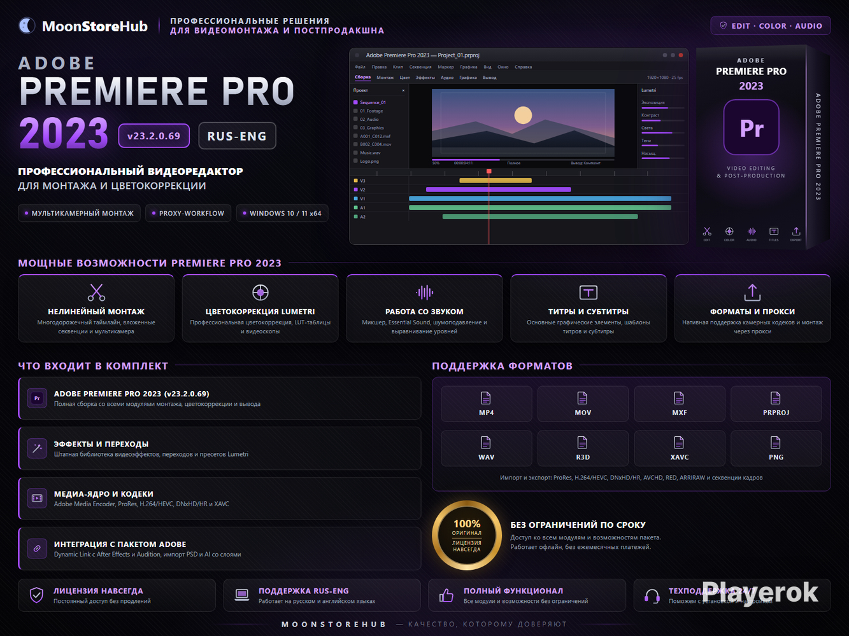This screenshot has width=849, height=636.
Task: Click the PRPROJ file format icon
Action: [x=775, y=398]
